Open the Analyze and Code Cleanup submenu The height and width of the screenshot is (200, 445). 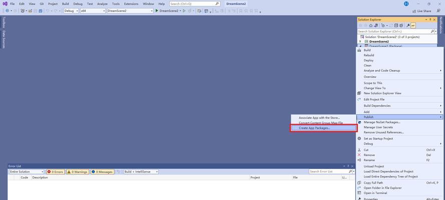pyautogui.click(x=399, y=70)
